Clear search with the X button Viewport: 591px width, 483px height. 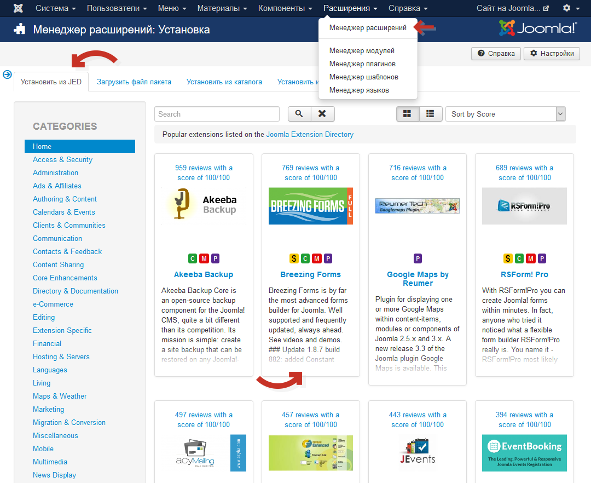tap(322, 114)
